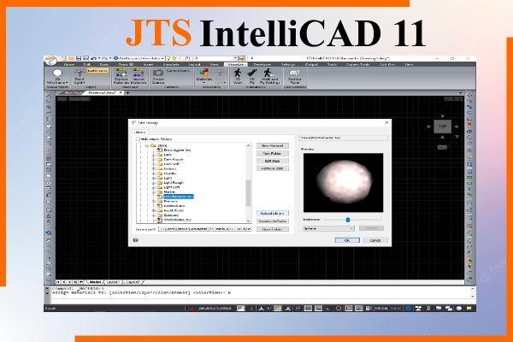
Task: Open the 3D Wireframe dropdown arrow
Action: click(67, 83)
